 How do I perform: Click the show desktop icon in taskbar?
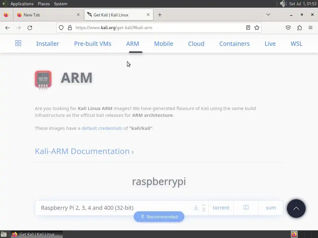(4, 234)
